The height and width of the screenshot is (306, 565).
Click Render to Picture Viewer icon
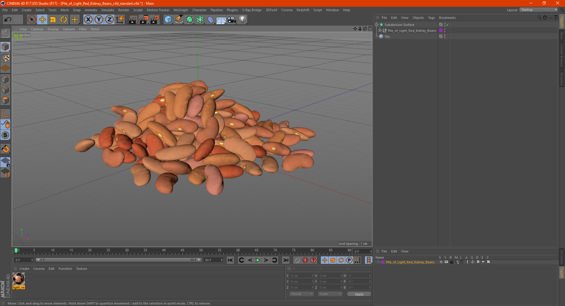(x=144, y=20)
